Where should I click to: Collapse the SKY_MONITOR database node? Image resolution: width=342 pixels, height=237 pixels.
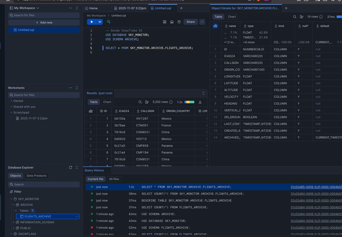point(11,199)
